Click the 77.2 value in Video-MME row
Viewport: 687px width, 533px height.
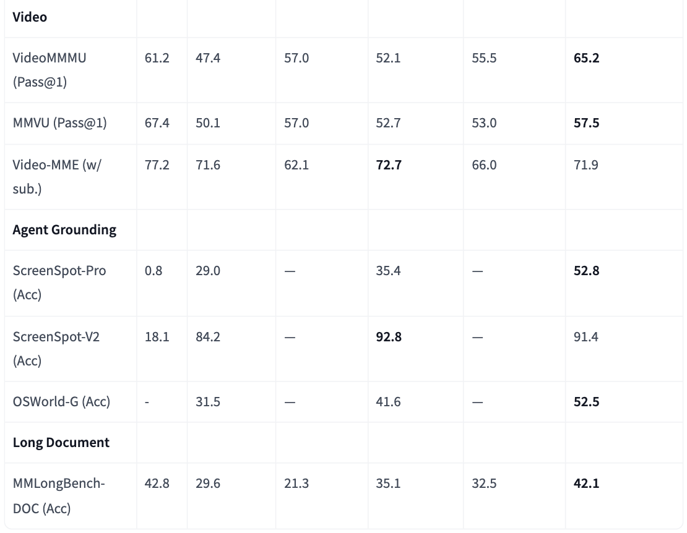tap(157, 165)
